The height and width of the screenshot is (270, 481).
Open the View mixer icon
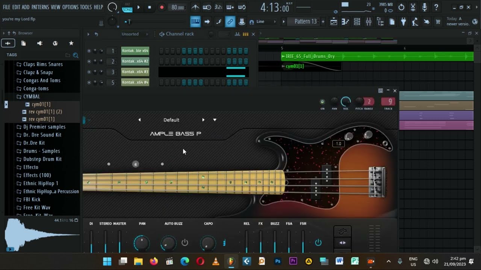click(369, 22)
